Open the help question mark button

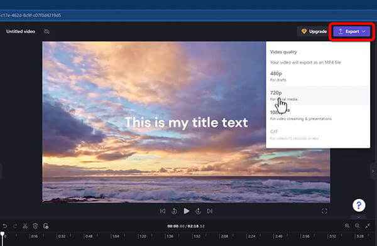(359, 205)
